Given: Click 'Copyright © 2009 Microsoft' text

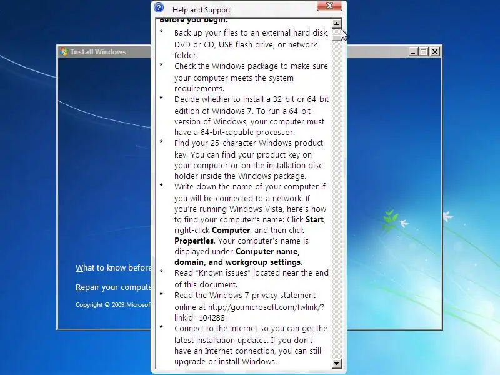Looking at the screenshot, I should click(113, 305).
